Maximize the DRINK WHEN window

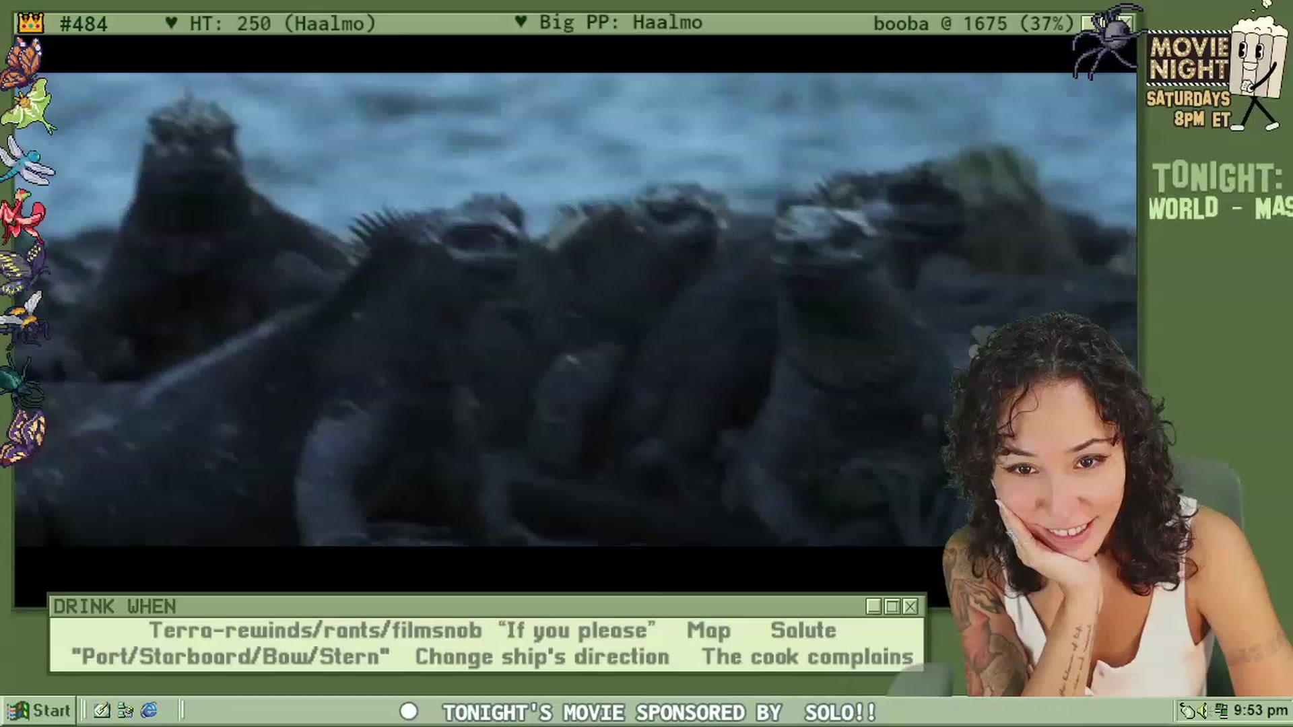point(892,607)
